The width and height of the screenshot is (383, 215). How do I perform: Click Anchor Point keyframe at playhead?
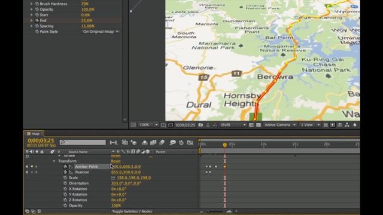(225, 167)
